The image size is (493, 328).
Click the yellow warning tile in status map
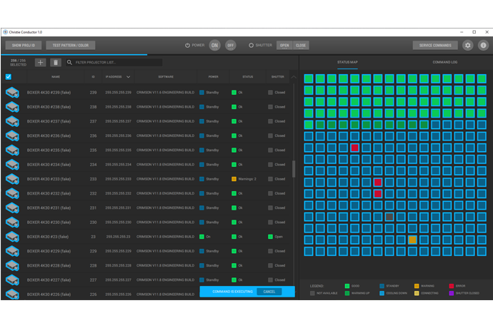[x=412, y=240]
